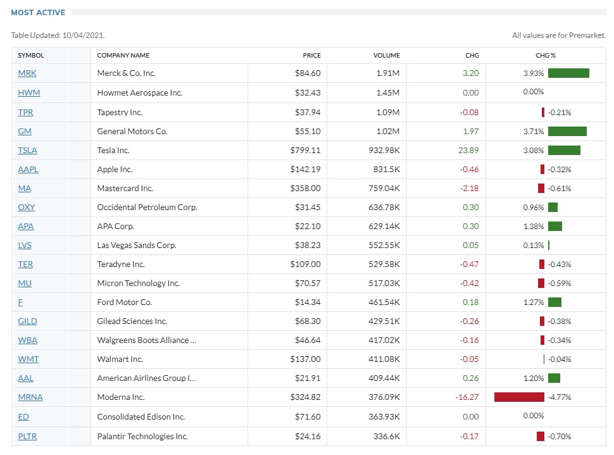614x455 pixels.
Task: Click the PRICE column header
Action: pos(311,56)
